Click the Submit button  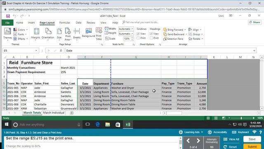[252, 147]
